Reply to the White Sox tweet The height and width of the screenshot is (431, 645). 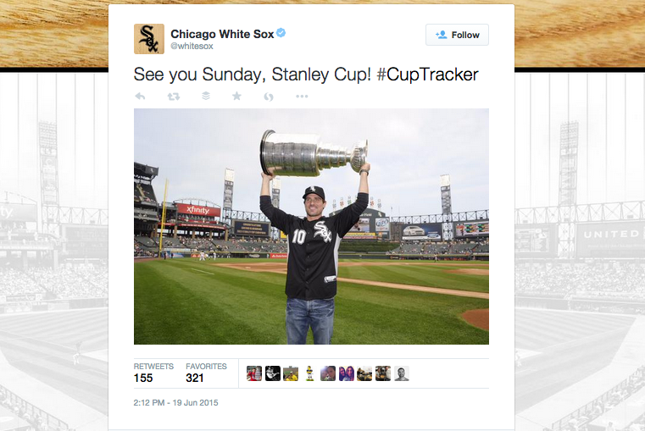tap(140, 97)
